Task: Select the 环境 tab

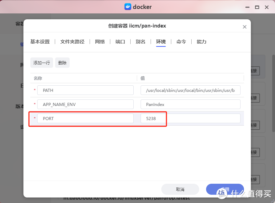Action: 161,42
